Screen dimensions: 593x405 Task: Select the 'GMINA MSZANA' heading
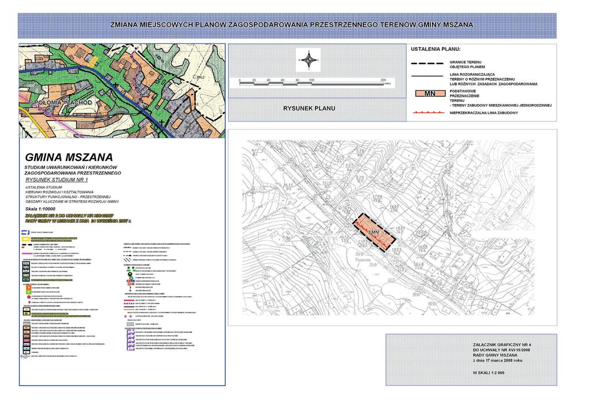pos(69,157)
